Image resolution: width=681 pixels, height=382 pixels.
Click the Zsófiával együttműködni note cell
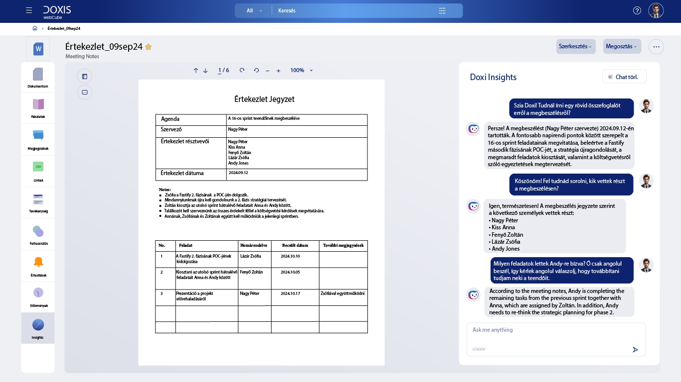(343, 297)
